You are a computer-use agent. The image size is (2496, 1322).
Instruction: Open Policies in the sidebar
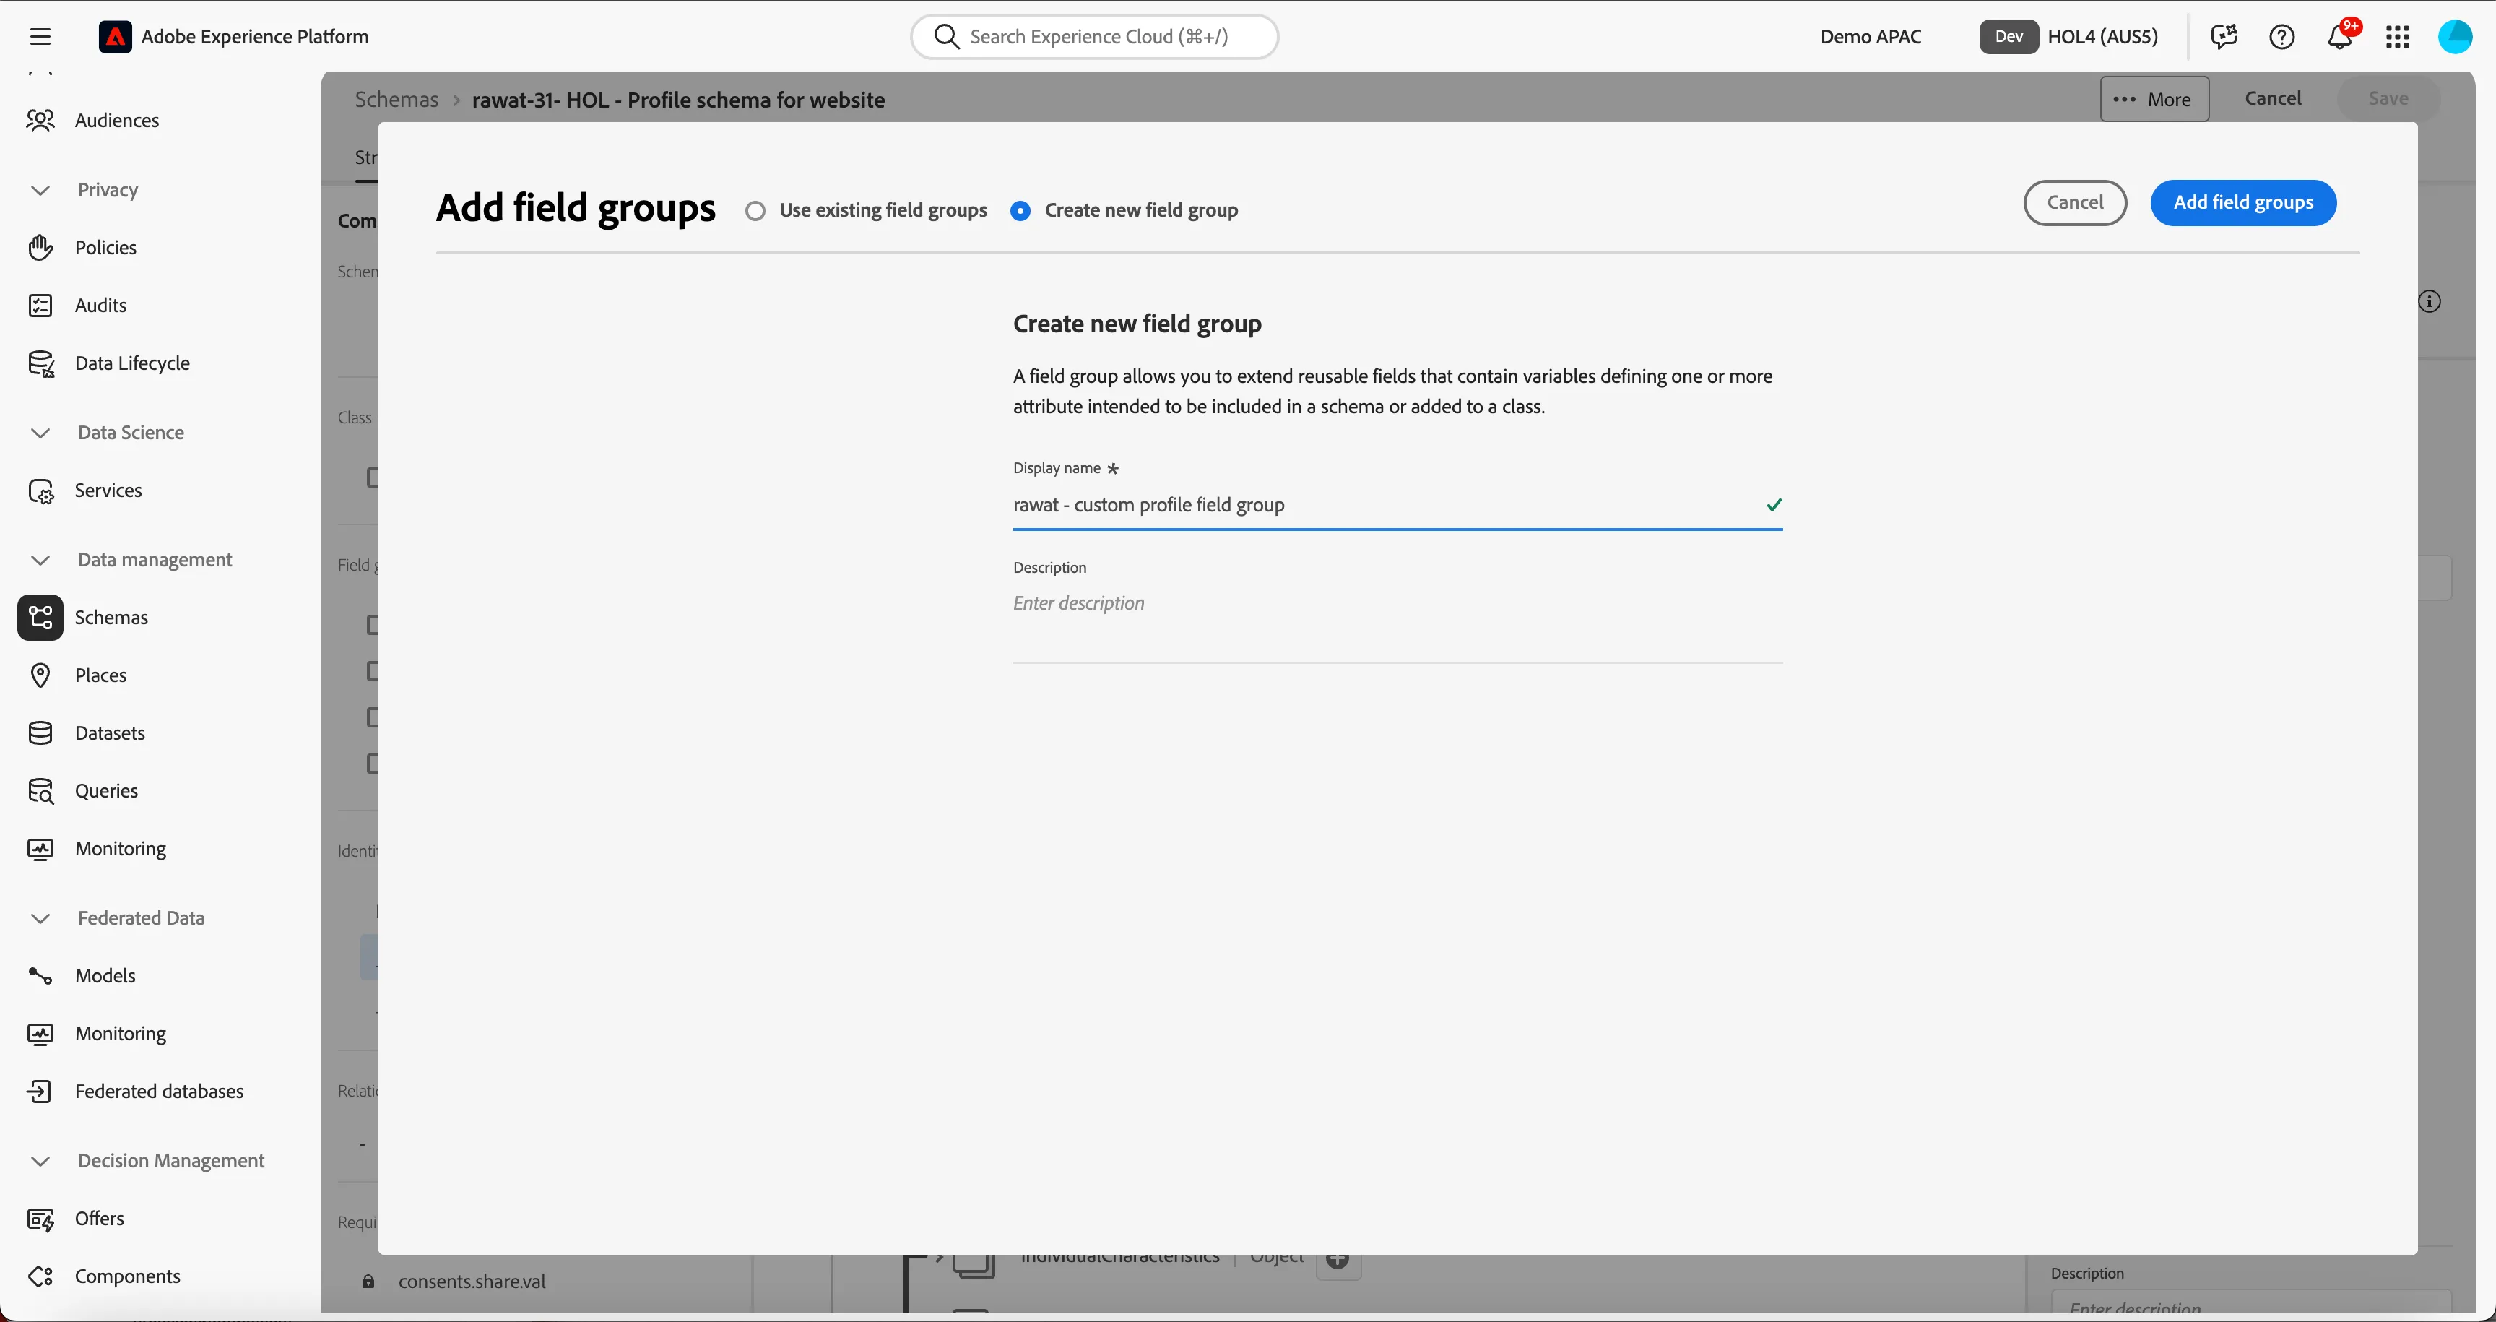(105, 247)
